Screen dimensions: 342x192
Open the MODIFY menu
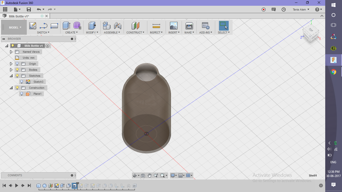pos(92,32)
